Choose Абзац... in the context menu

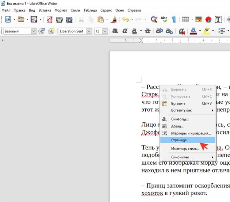coord(188,126)
